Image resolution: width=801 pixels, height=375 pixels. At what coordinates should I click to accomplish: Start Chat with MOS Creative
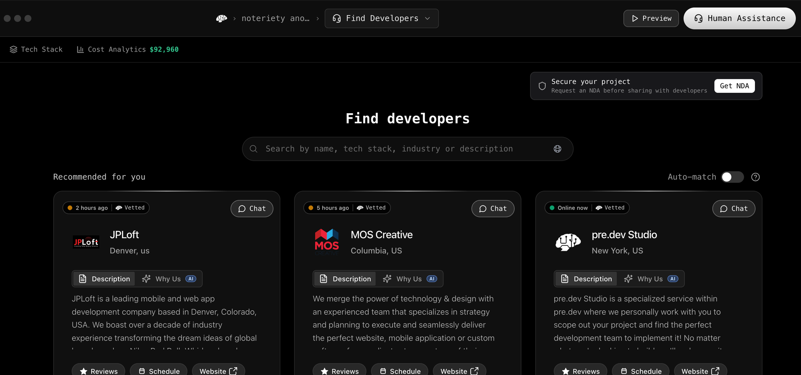[493, 209]
